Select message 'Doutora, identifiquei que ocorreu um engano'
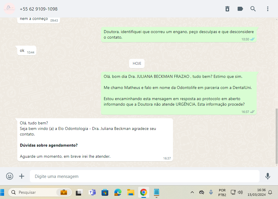 click(x=179, y=35)
